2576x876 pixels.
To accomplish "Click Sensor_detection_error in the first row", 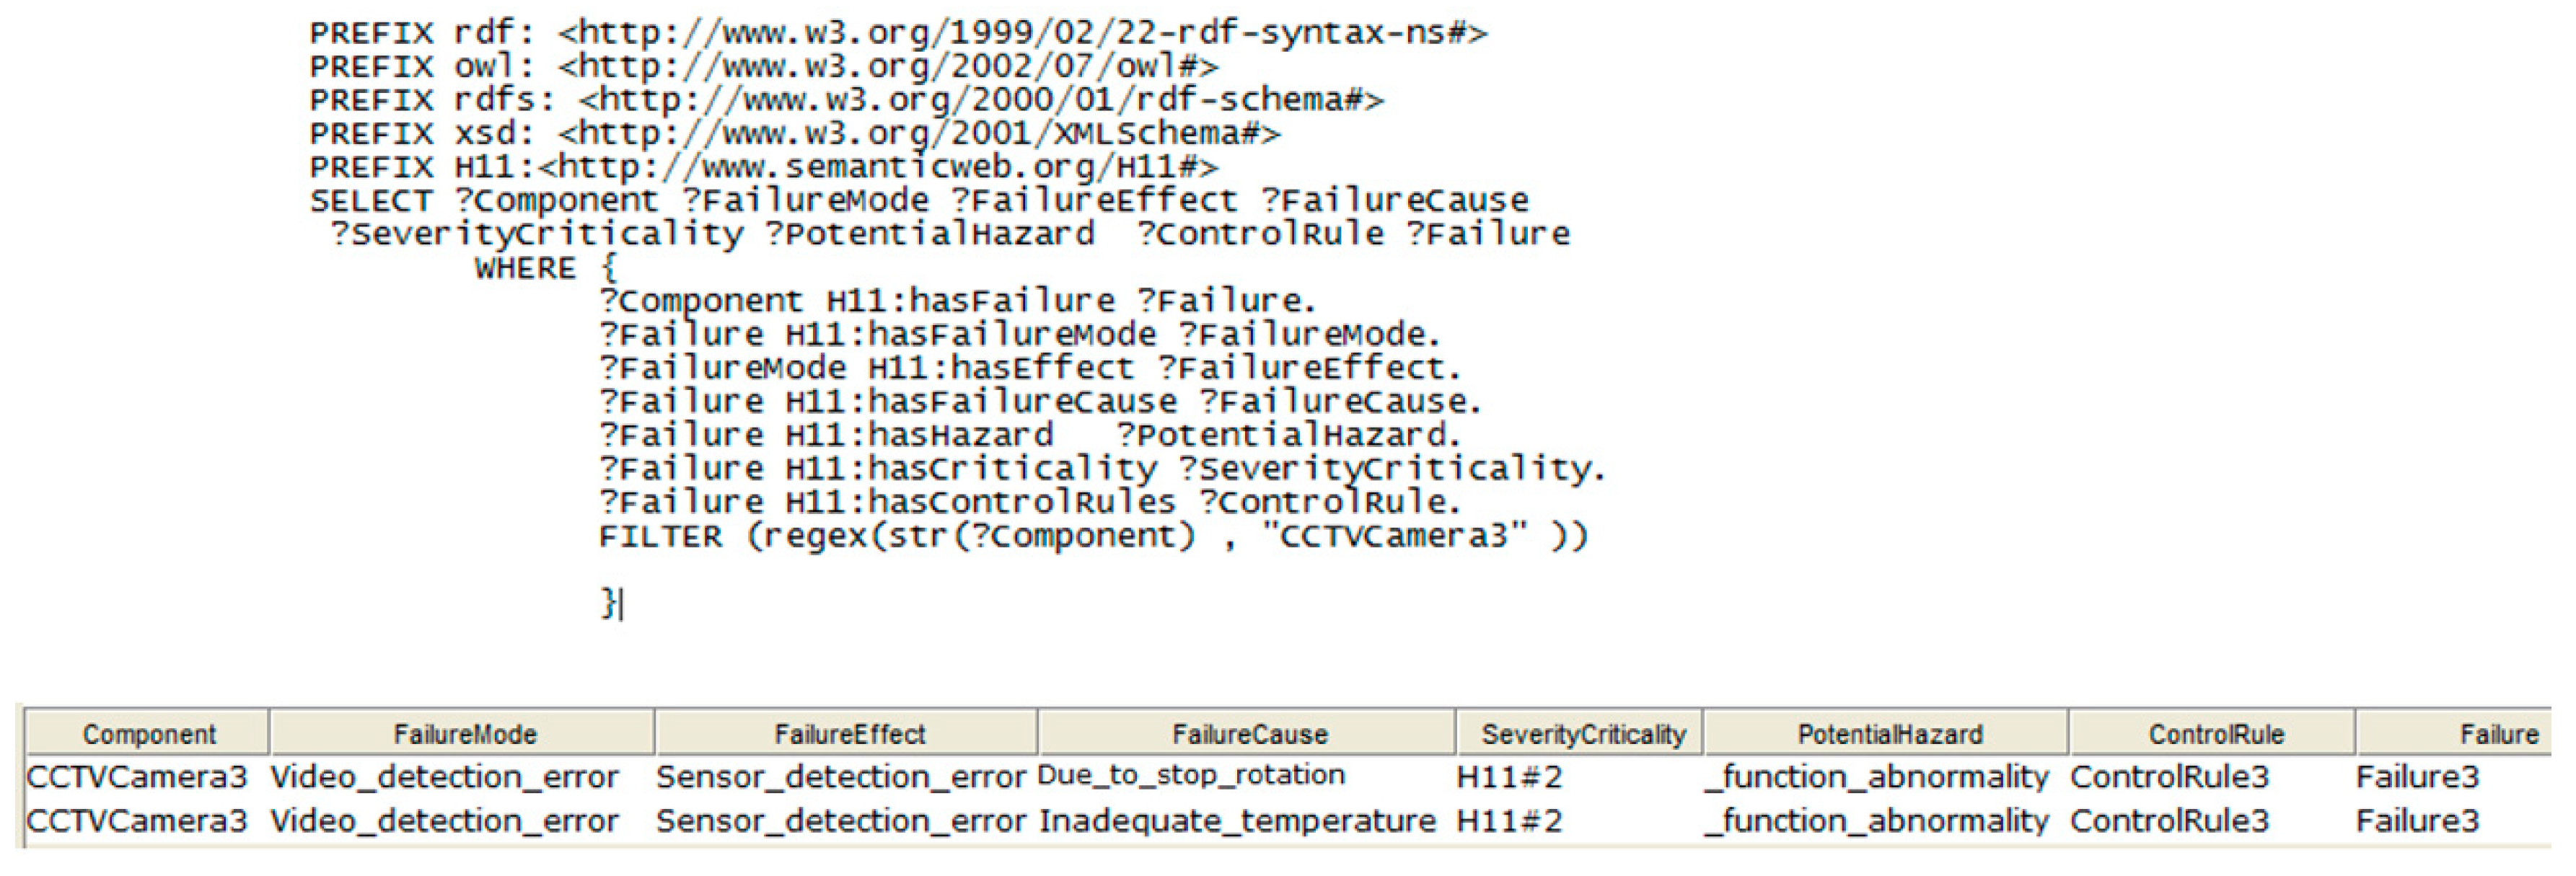I will (840, 777).
